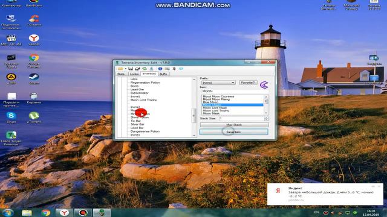Viewport: 387px width, 217px height.
Task: Save the player with floppy disk icon
Action: [131, 69]
